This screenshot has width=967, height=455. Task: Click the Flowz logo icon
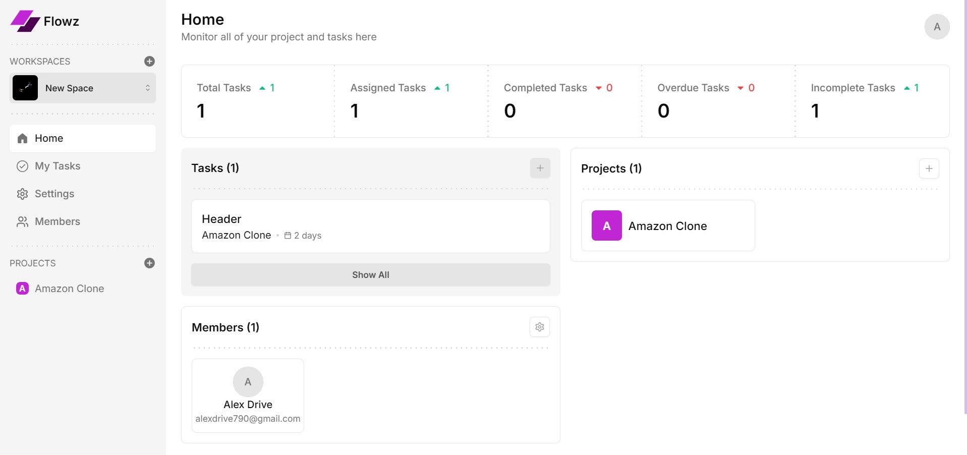click(25, 21)
